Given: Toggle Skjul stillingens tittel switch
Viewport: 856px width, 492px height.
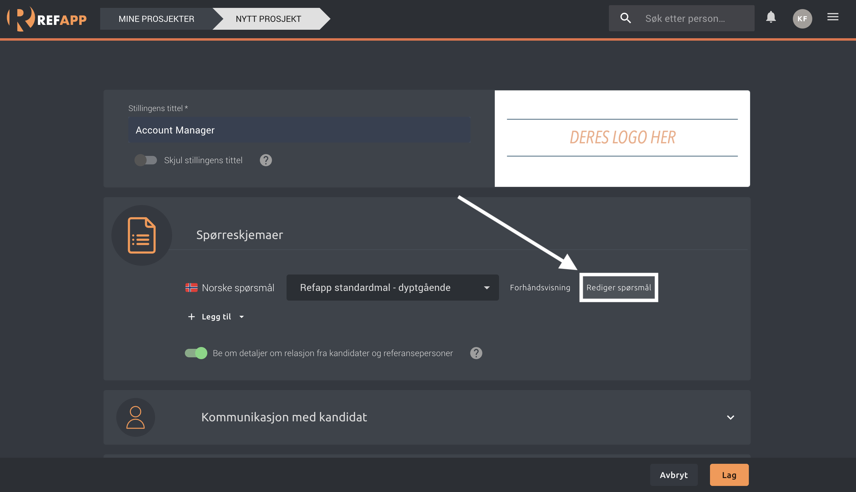Looking at the screenshot, I should coord(146,160).
